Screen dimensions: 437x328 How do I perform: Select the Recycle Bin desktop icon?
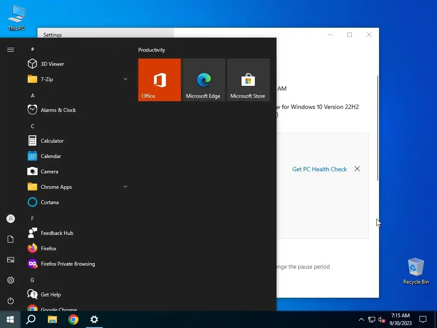click(x=416, y=271)
